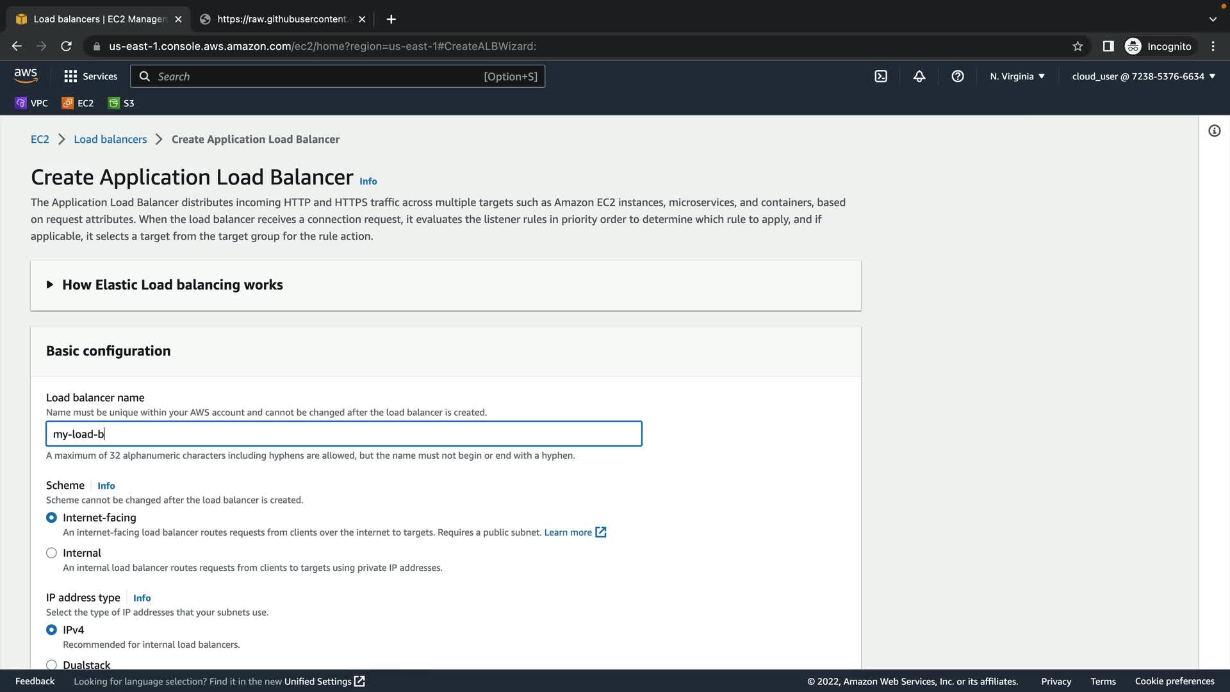Open the info panel icon on right edge
The width and height of the screenshot is (1230, 692).
pos(1214,131)
